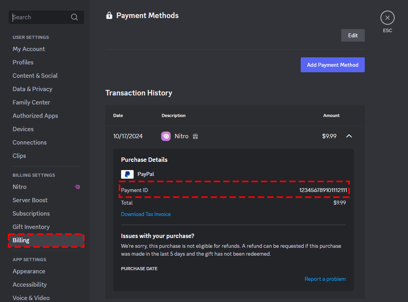Image resolution: width=408 pixels, height=302 pixels.
Task: Click the lock icon beside Payment Methods heading
Action: 109,15
